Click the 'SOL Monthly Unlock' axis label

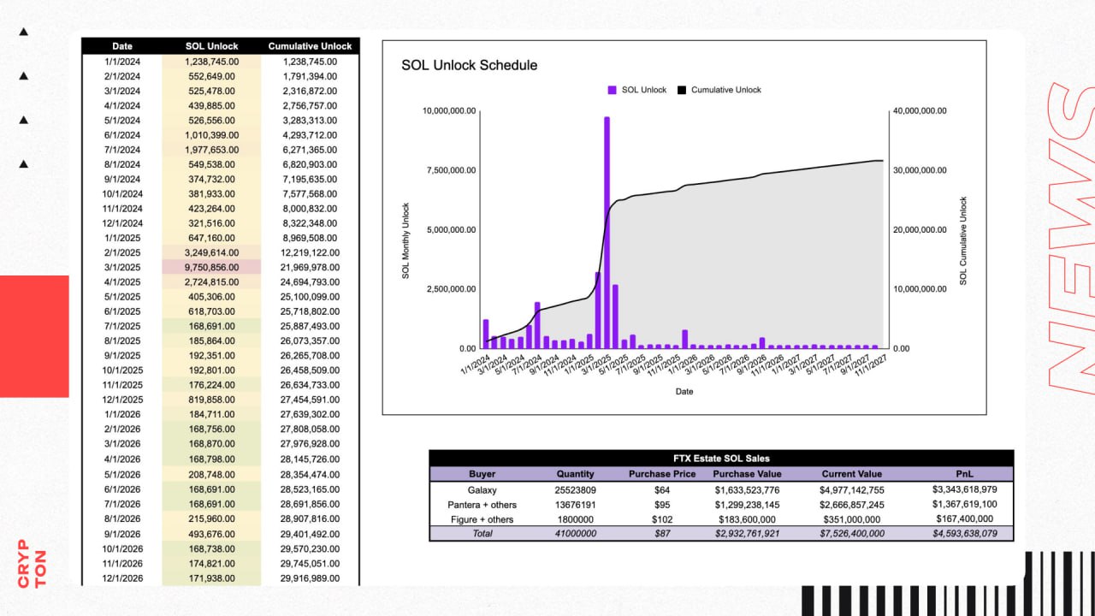click(406, 241)
